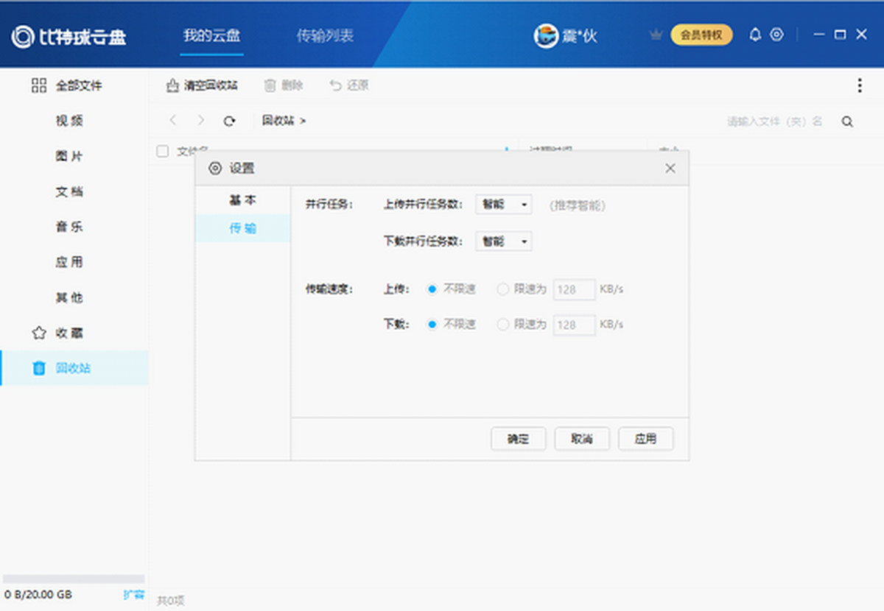Open download parallel tasks dropdown

504,241
